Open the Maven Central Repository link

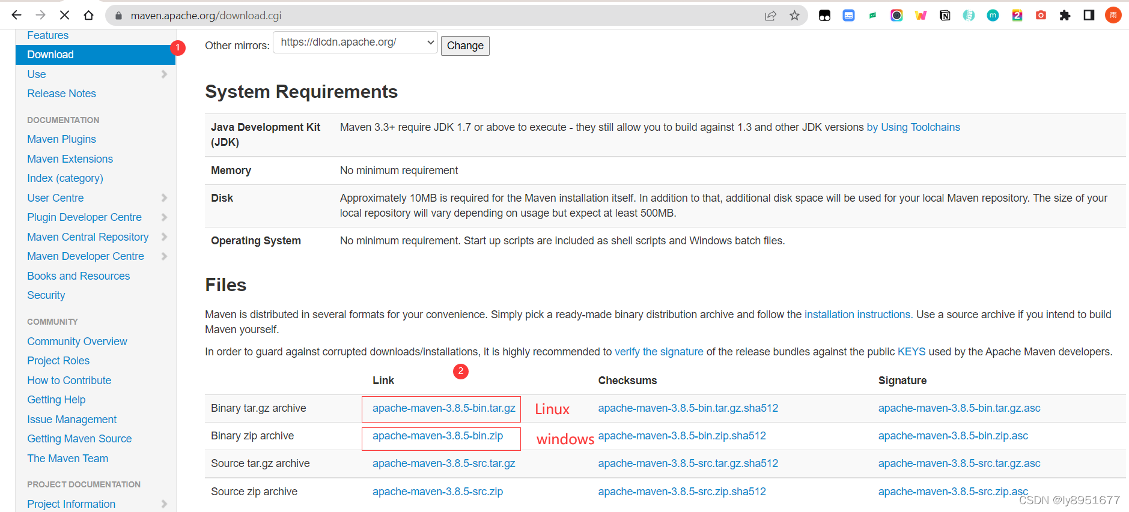(x=88, y=237)
